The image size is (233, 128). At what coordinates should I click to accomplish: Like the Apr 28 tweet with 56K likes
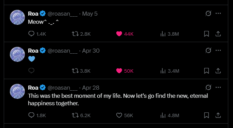coord(124,115)
